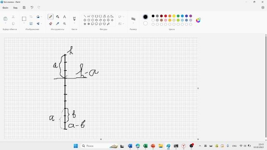The height and width of the screenshot is (150, 267).
Task: Click the rectangular Selection tool
Action: pyautogui.click(x=24, y=18)
